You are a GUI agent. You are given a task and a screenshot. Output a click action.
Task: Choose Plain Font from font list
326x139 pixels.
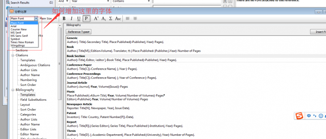(x=24, y=23)
